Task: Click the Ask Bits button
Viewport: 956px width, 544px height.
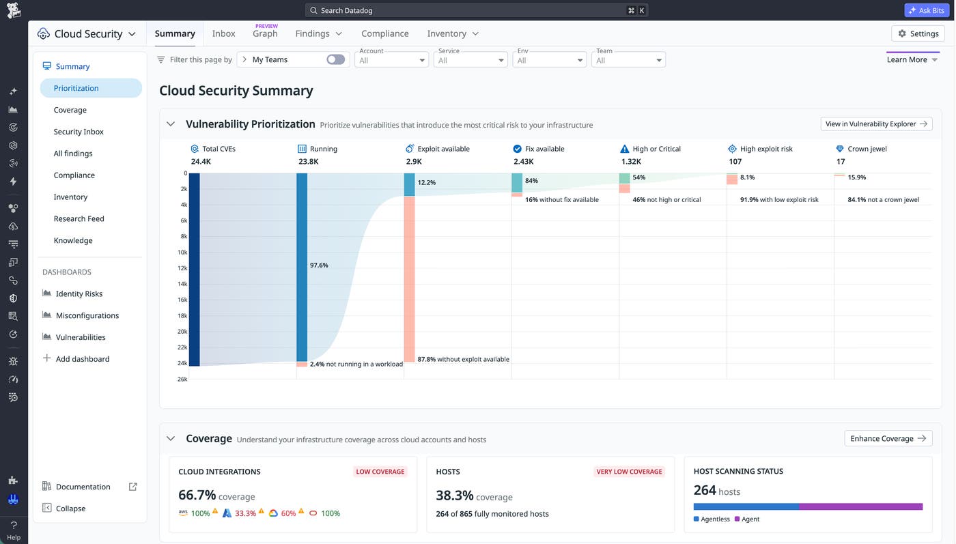Action: click(x=927, y=10)
